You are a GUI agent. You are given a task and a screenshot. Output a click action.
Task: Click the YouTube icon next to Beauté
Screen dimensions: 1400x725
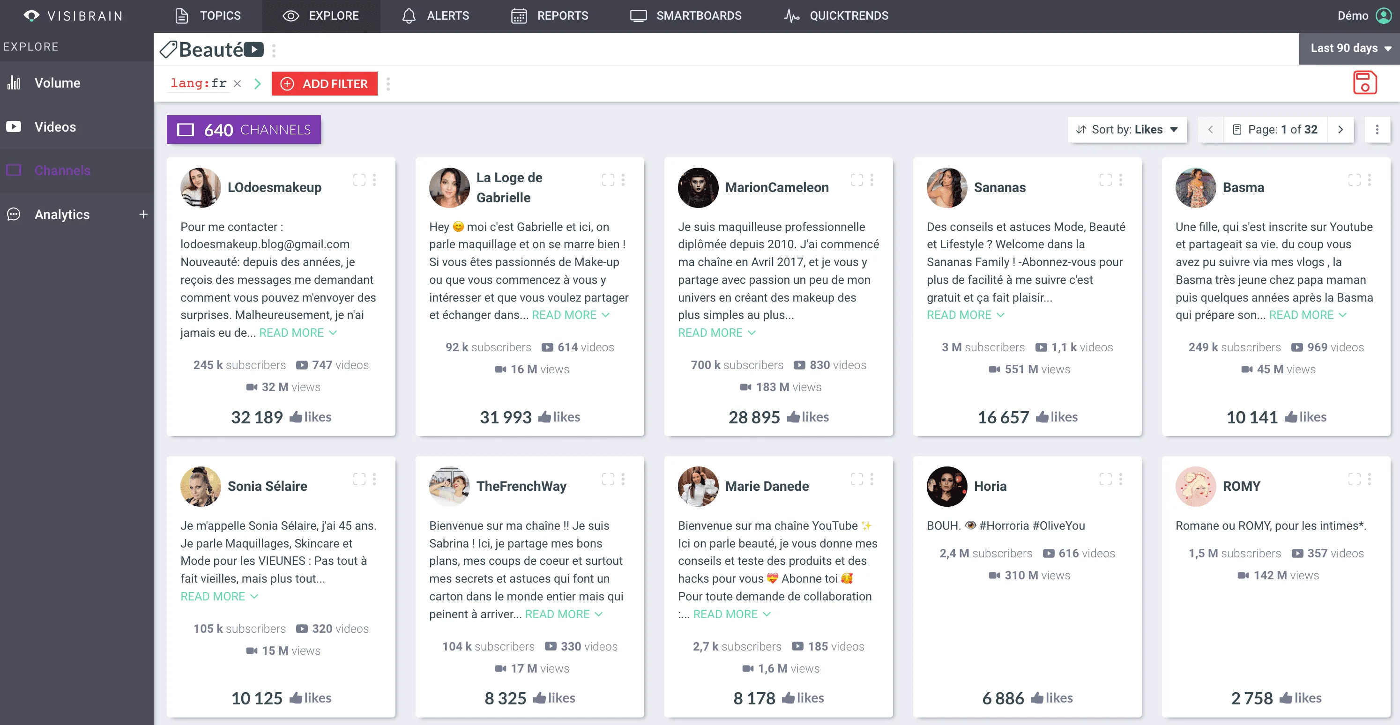(254, 50)
